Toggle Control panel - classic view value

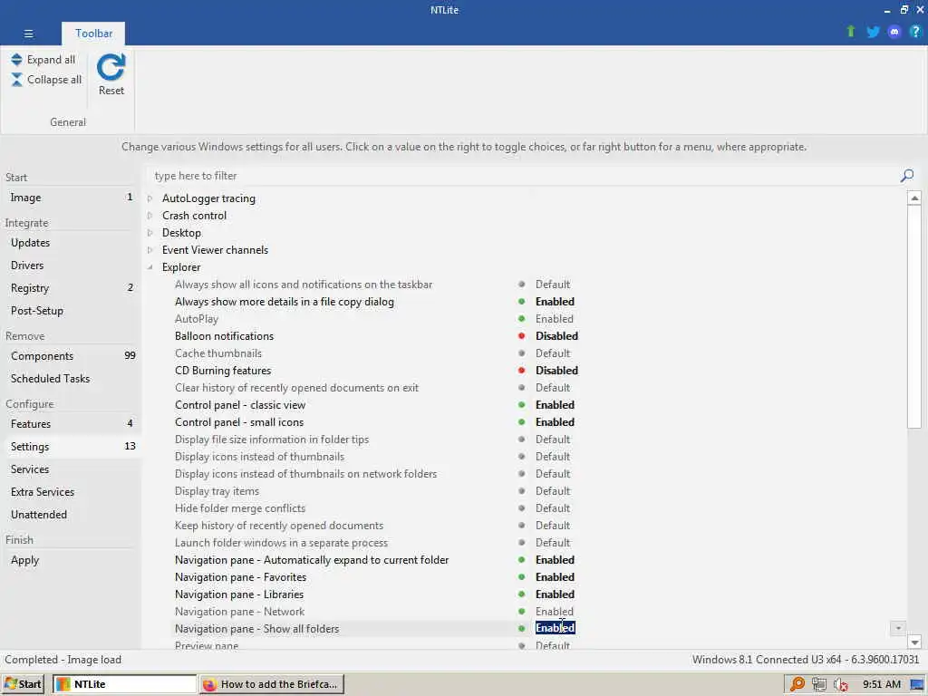555,405
